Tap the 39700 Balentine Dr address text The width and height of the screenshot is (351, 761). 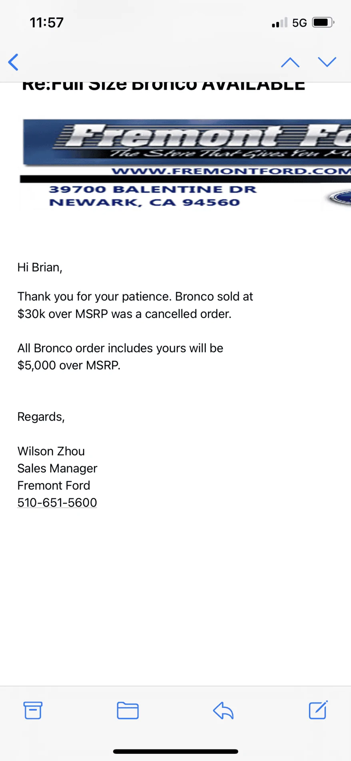pyautogui.click(x=153, y=189)
